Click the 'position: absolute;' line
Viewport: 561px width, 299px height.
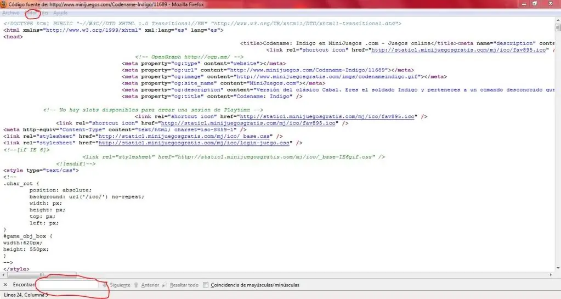(x=60, y=190)
